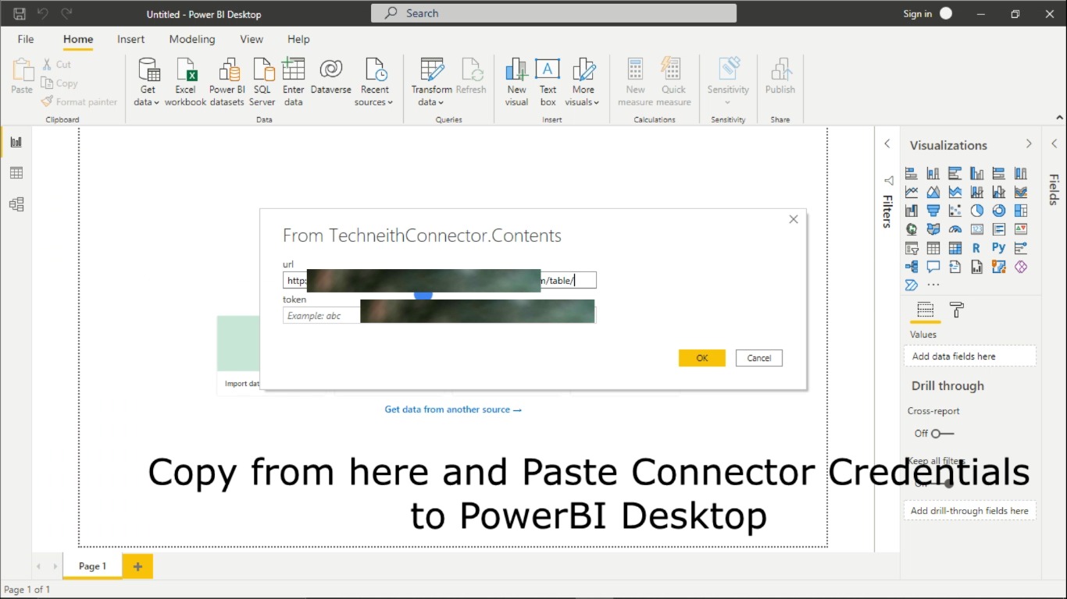Viewport: 1067px width, 599px height.
Task: Select the Funnel visual
Action: pyautogui.click(x=933, y=211)
